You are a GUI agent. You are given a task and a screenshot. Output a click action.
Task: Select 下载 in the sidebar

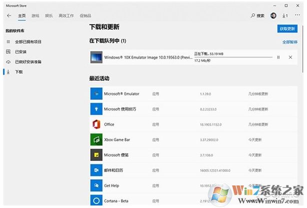coord(19,72)
